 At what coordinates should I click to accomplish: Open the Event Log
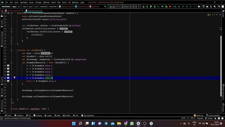(198, 115)
